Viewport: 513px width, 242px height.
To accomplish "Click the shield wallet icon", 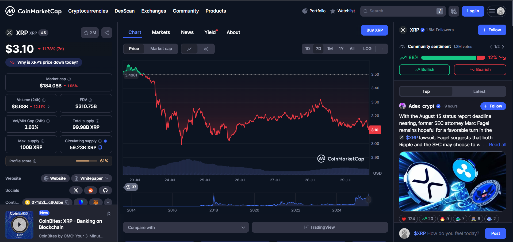I will click(81, 202).
